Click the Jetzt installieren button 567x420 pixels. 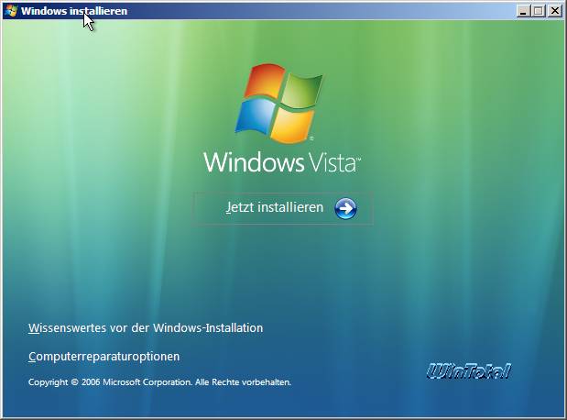282,208
